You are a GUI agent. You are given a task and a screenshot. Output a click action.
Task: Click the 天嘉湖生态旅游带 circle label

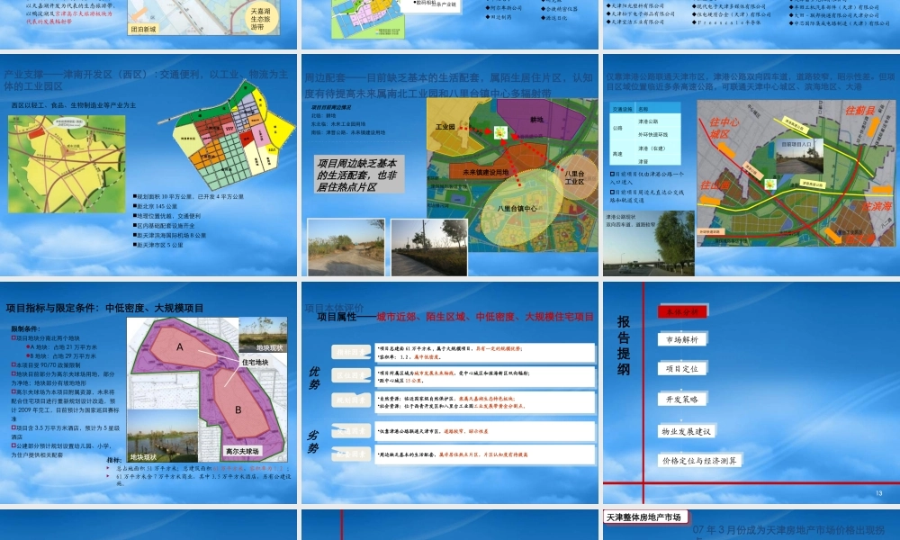(261, 19)
